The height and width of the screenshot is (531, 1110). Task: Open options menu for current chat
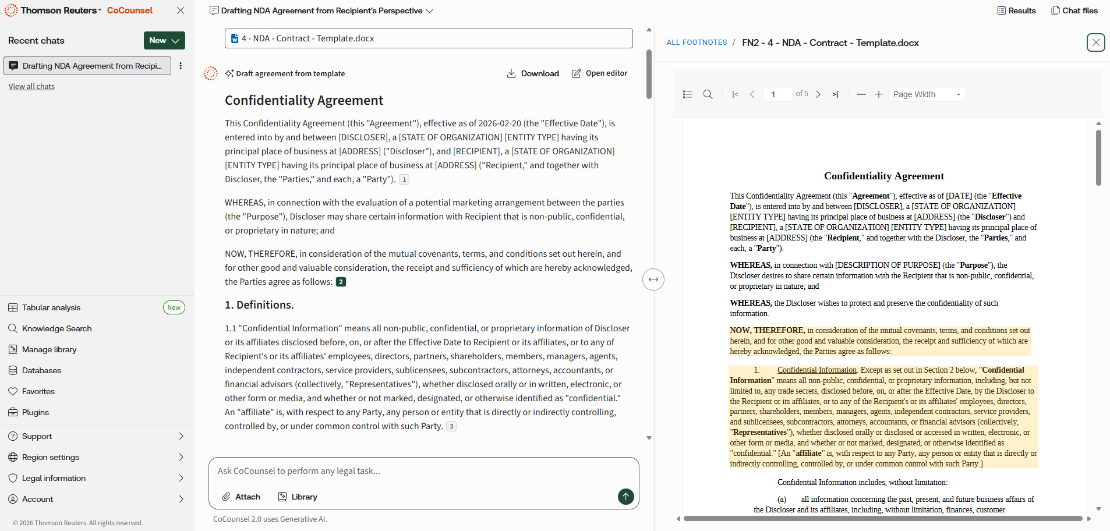click(181, 66)
